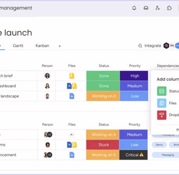Open the monday file in the Medium priority row
This screenshot has height=175, width=179.
pos(72,135)
